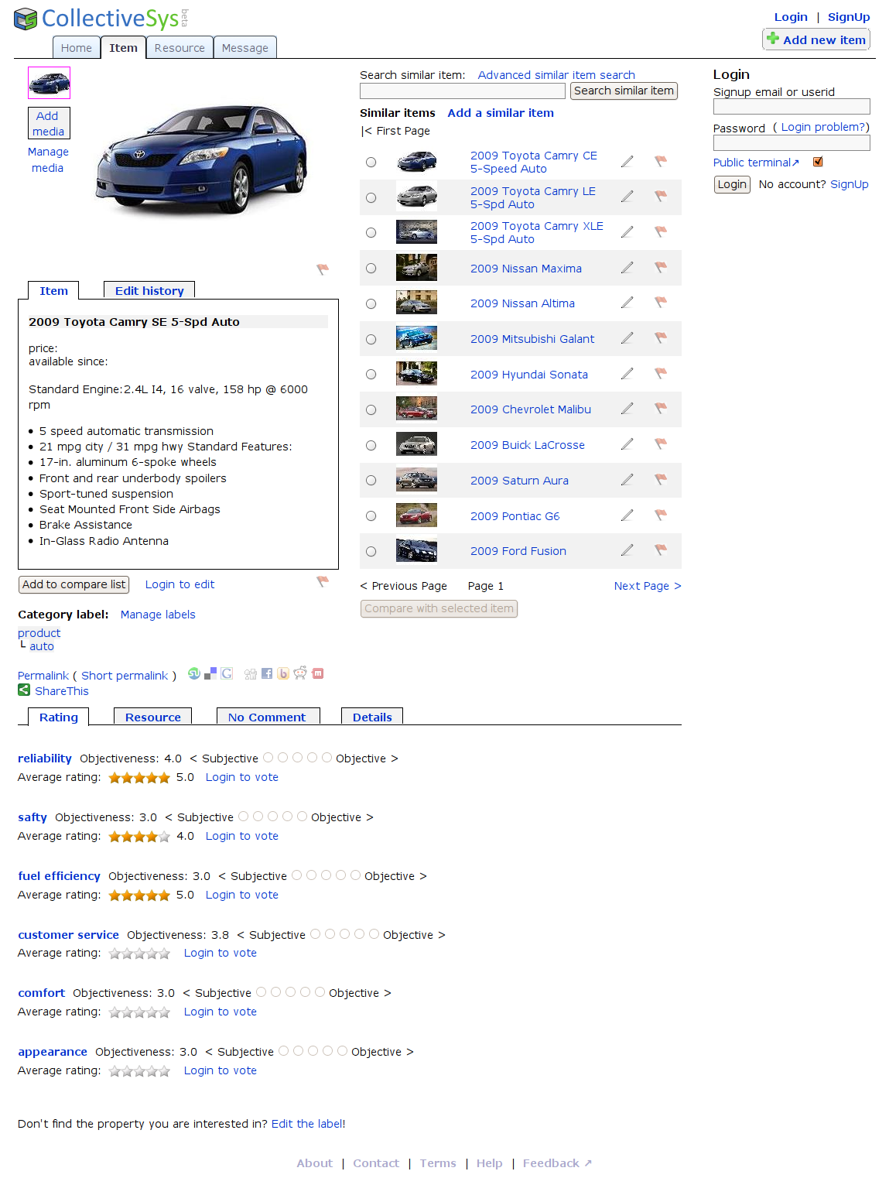Go to Next Page of similar items

point(647,586)
